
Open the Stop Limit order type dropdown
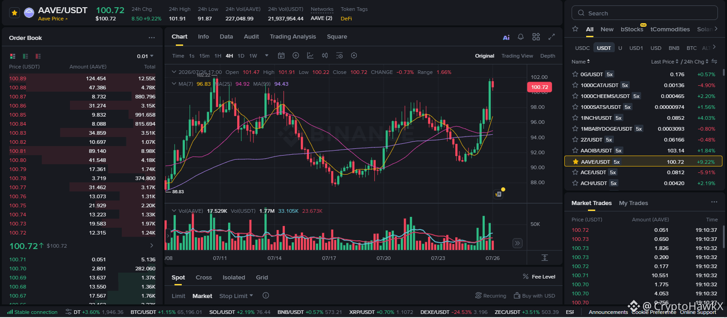click(236, 296)
